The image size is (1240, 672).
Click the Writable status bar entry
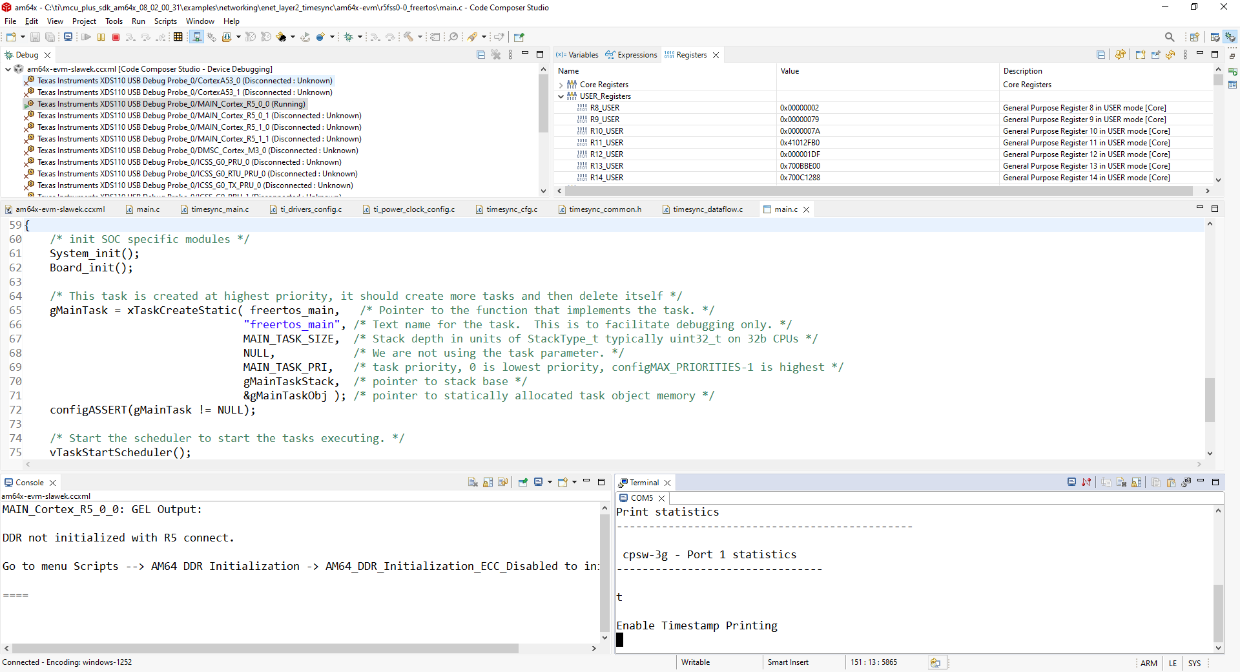(696, 662)
